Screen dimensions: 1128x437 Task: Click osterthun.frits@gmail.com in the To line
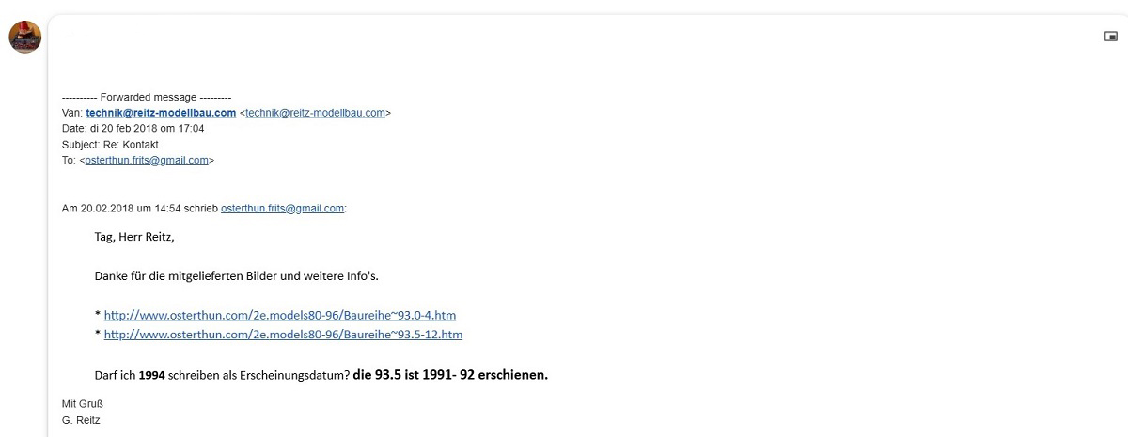coord(147,161)
